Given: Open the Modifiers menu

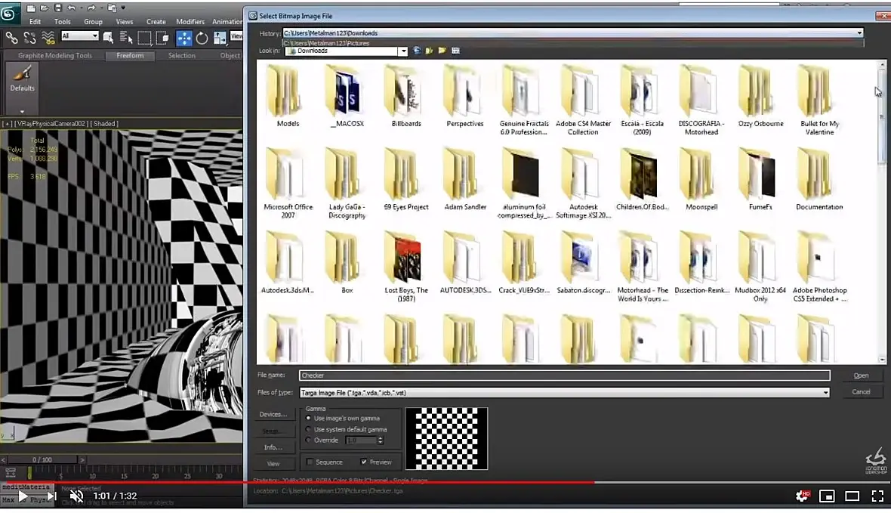Looking at the screenshot, I should tap(190, 22).
